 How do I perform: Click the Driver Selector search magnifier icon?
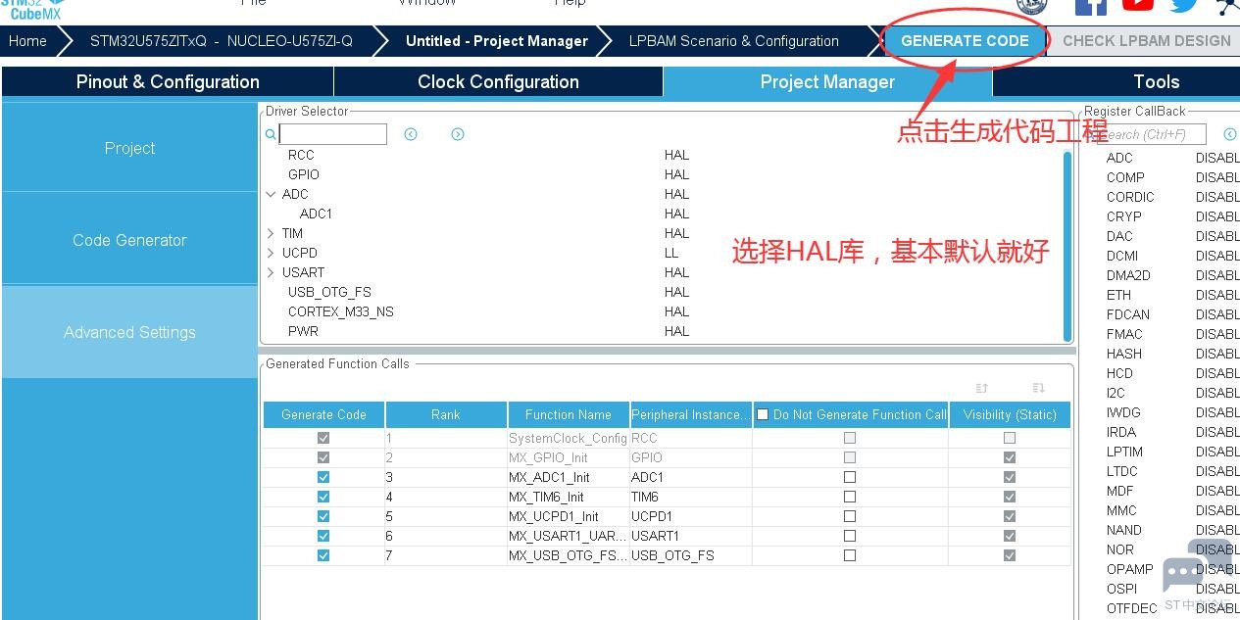click(271, 134)
